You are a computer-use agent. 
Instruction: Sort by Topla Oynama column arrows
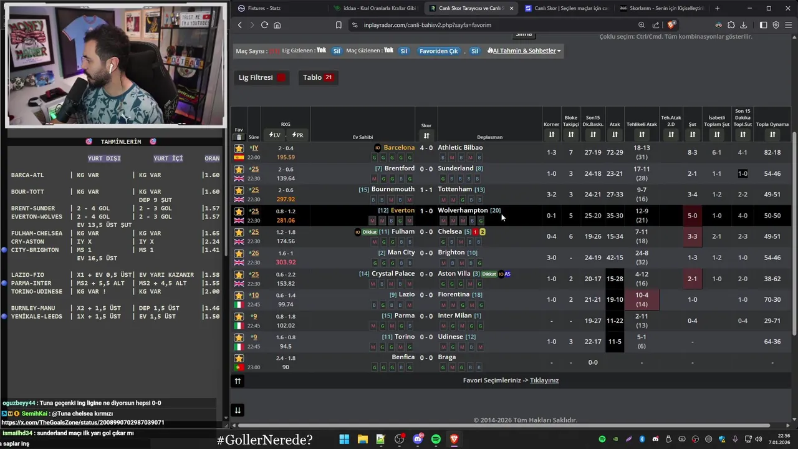[x=772, y=135]
